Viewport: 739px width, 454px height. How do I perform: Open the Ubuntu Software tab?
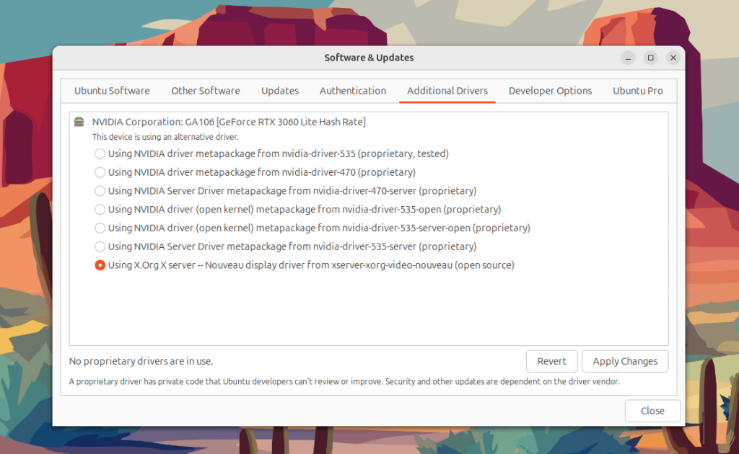(112, 91)
